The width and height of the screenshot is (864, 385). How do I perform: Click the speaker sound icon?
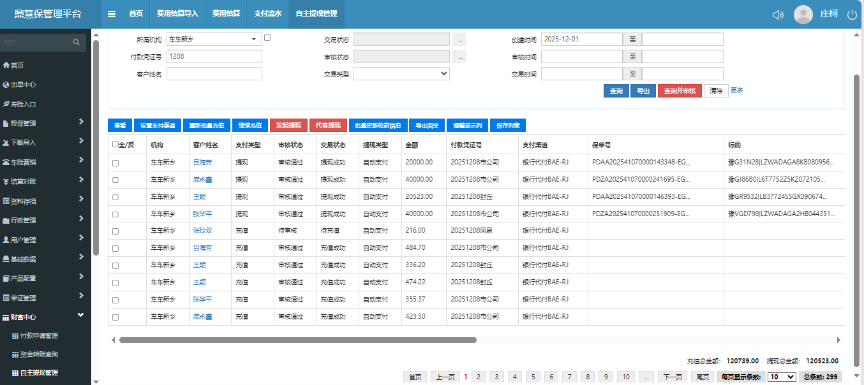pyautogui.click(x=777, y=15)
